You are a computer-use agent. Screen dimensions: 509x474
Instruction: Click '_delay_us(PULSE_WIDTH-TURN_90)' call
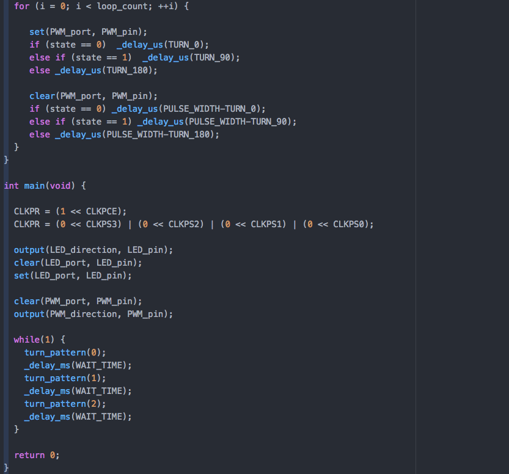pyautogui.click(x=216, y=122)
